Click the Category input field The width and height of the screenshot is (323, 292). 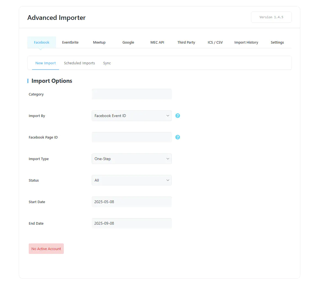(132, 94)
